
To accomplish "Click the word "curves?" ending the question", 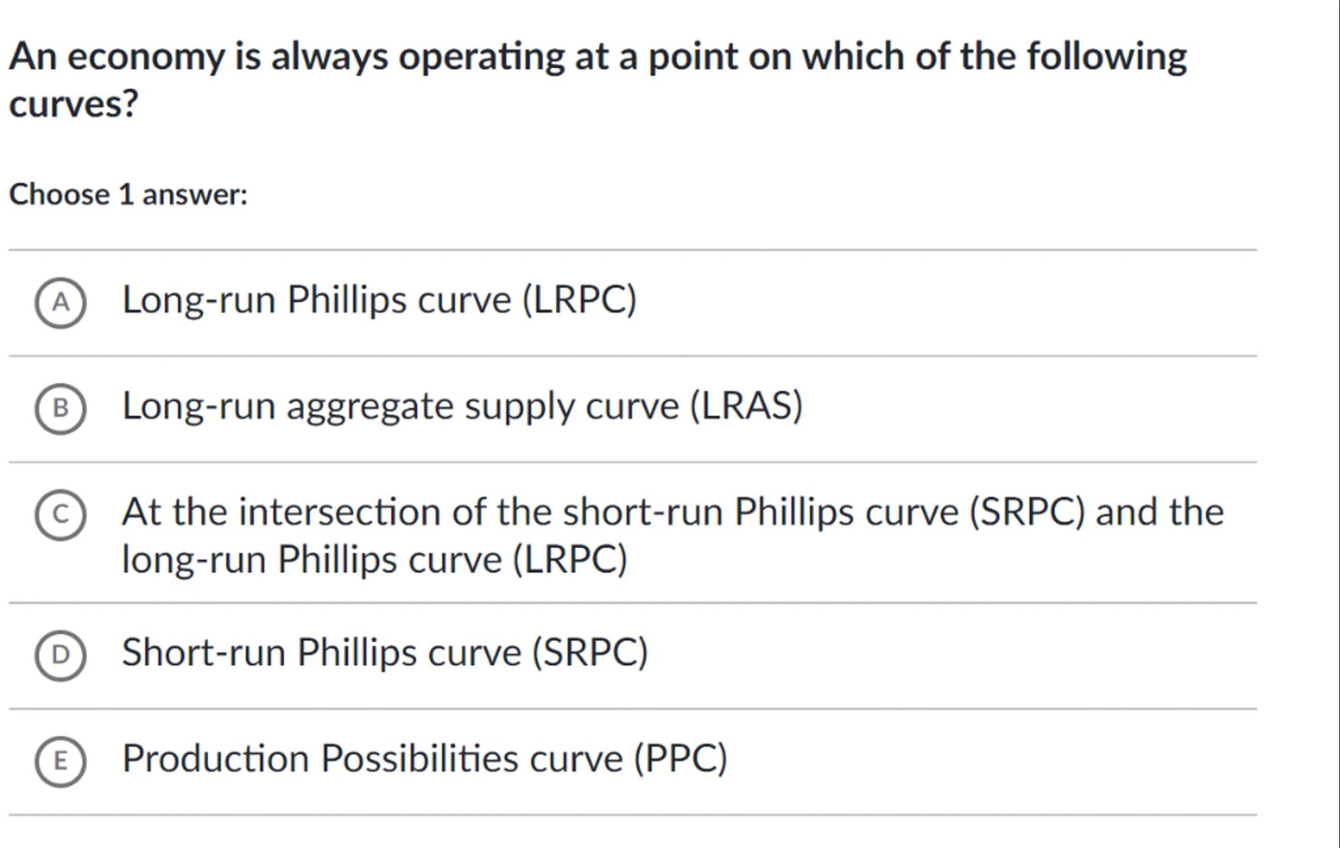I will click(73, 104).
